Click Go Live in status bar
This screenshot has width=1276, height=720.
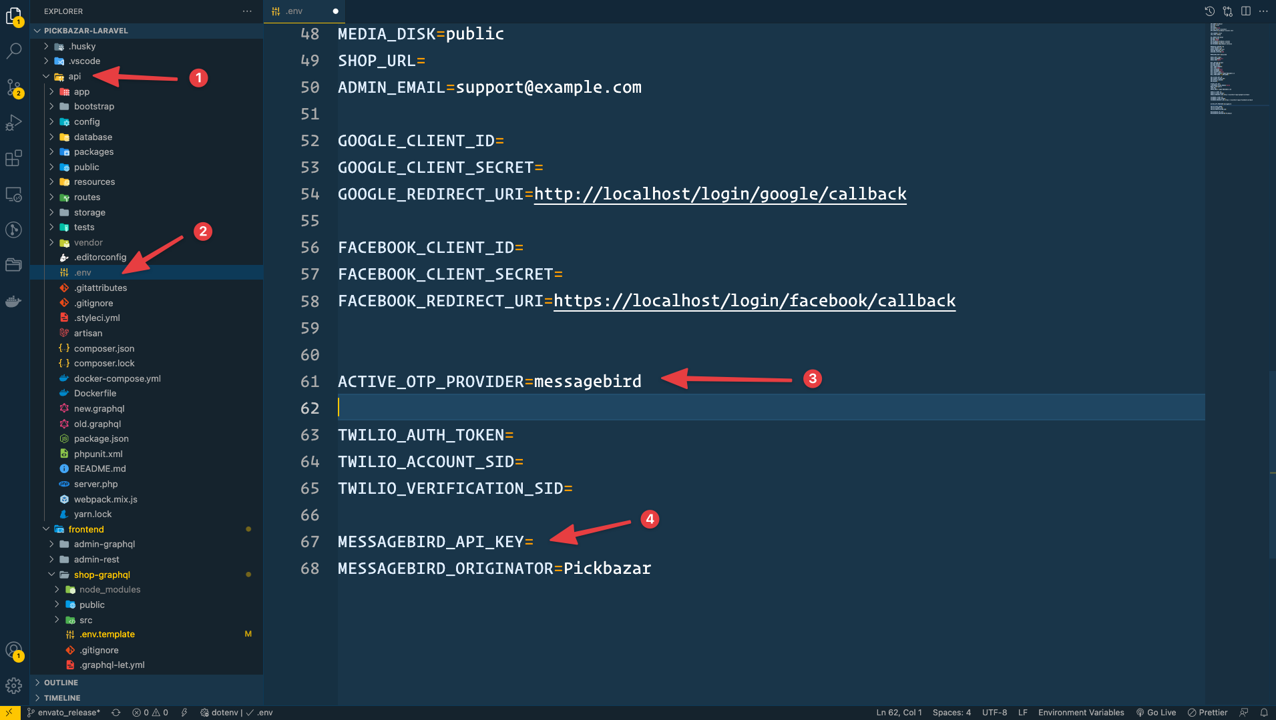click(x=1156, y=713)
